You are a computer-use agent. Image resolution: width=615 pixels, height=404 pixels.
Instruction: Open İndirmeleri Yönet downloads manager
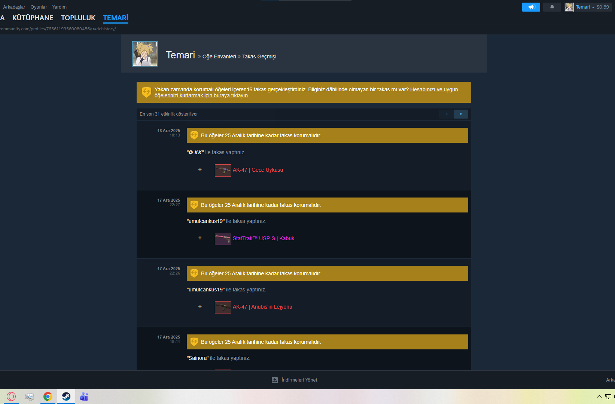tap(299, 380)
